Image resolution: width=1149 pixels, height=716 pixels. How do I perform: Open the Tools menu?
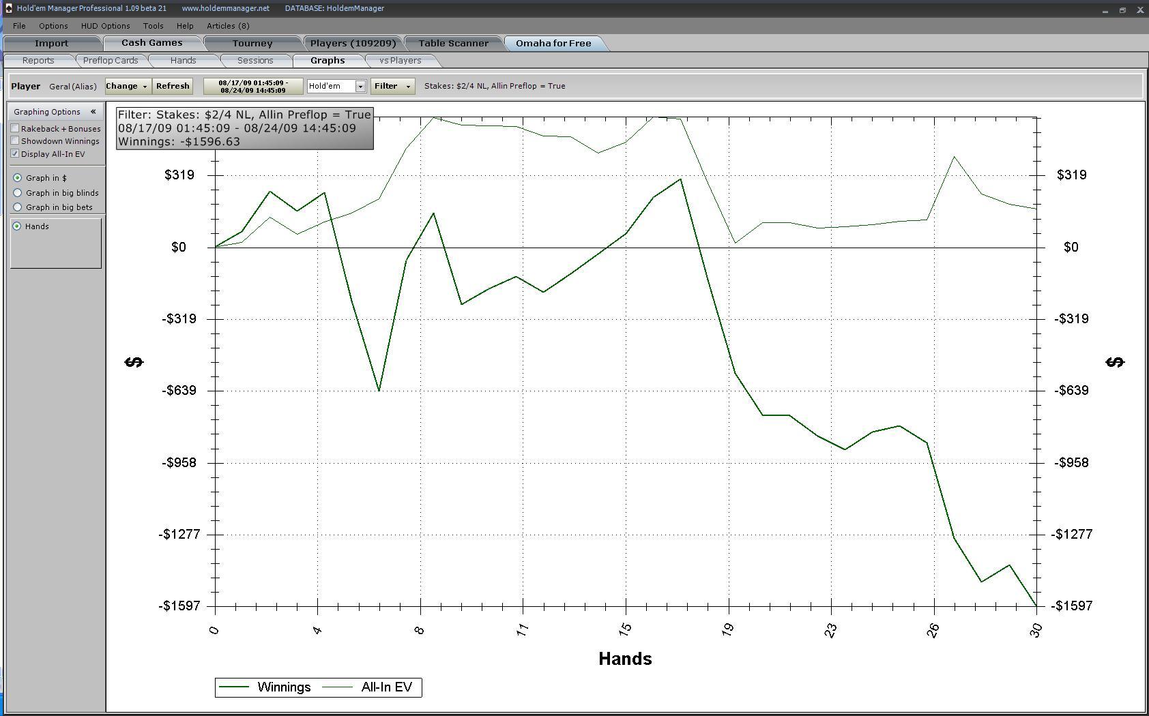[153, 26]
